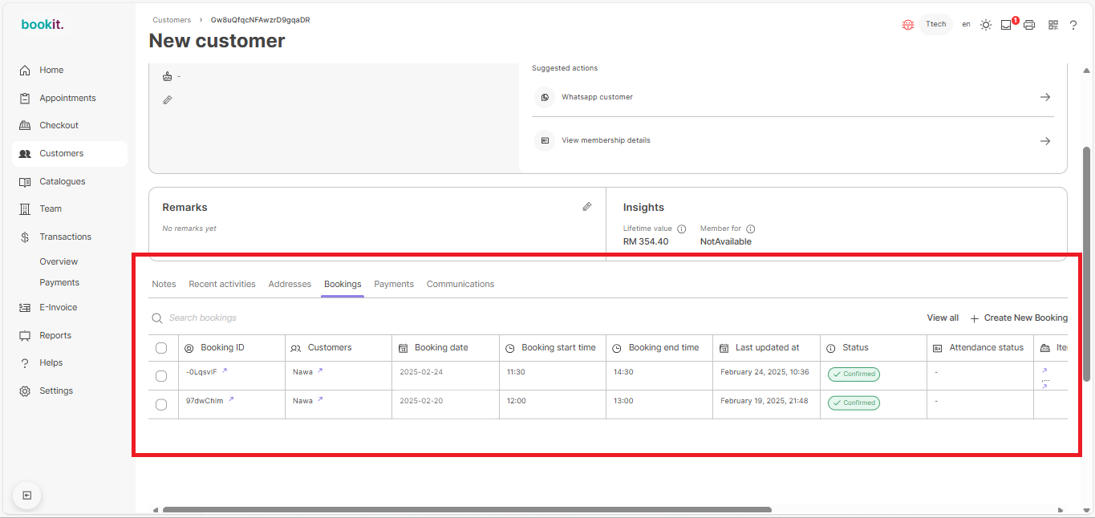
Task: Open booking -0LqsvIF external link icon
Action: 225,370
